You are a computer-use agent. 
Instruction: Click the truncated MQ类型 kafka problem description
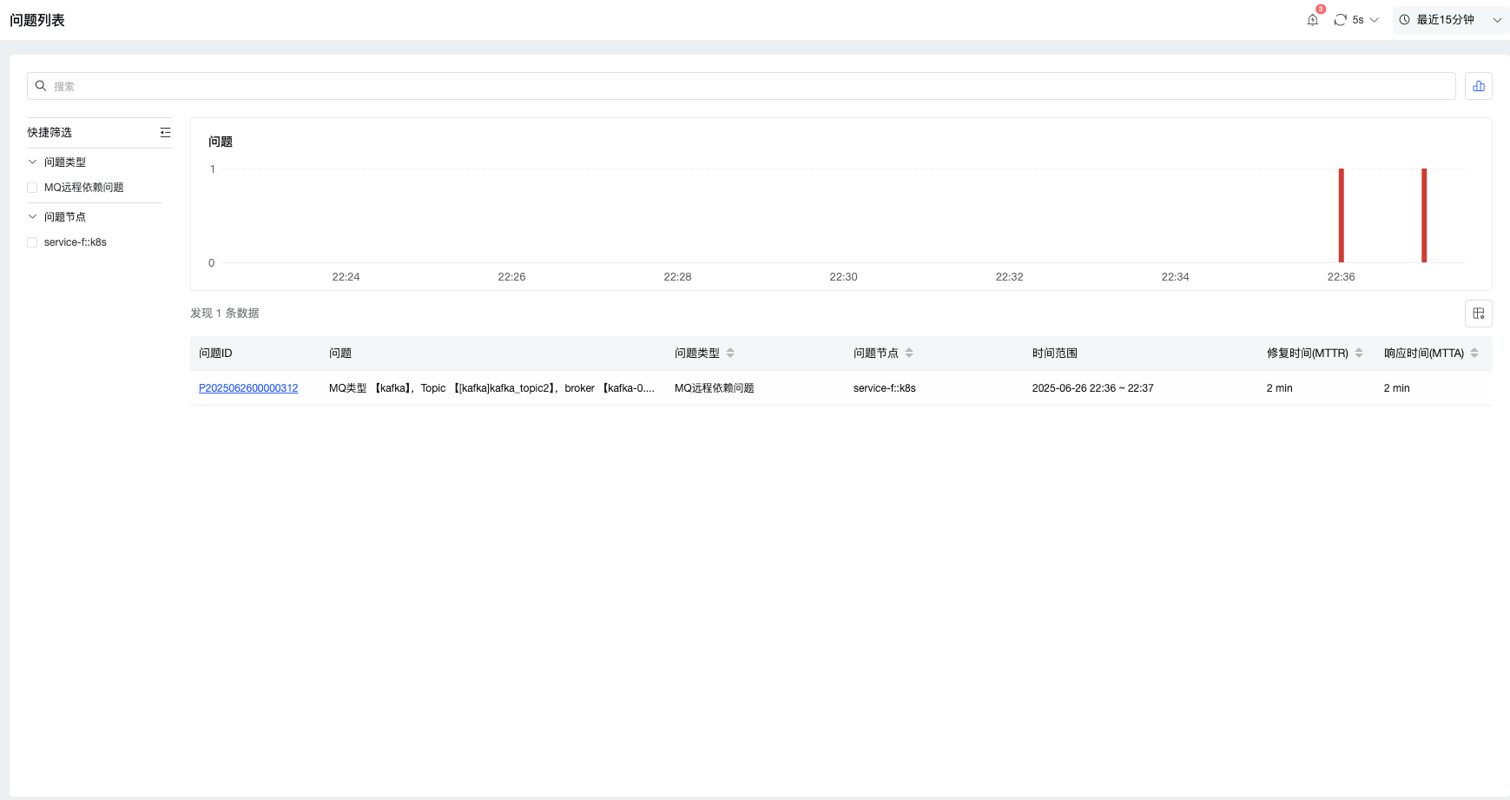[491, 388]
